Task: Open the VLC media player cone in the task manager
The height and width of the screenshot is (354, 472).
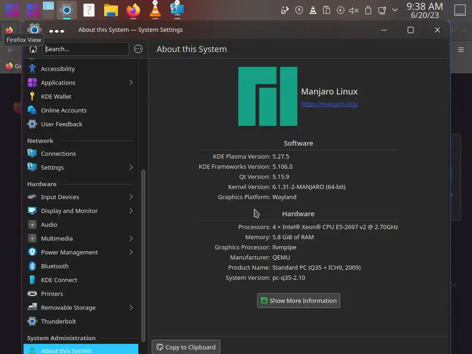Action: [x=155, y=10]
